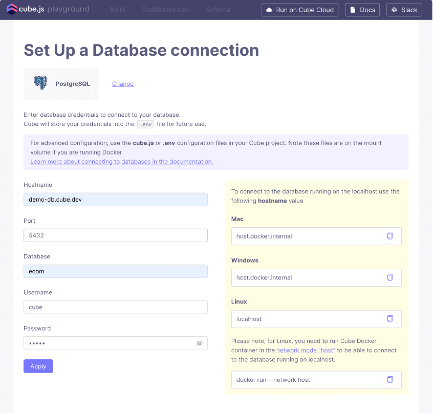Open the Docs button
The height and width of the screenshot is (413, 433).
(363, 10)
